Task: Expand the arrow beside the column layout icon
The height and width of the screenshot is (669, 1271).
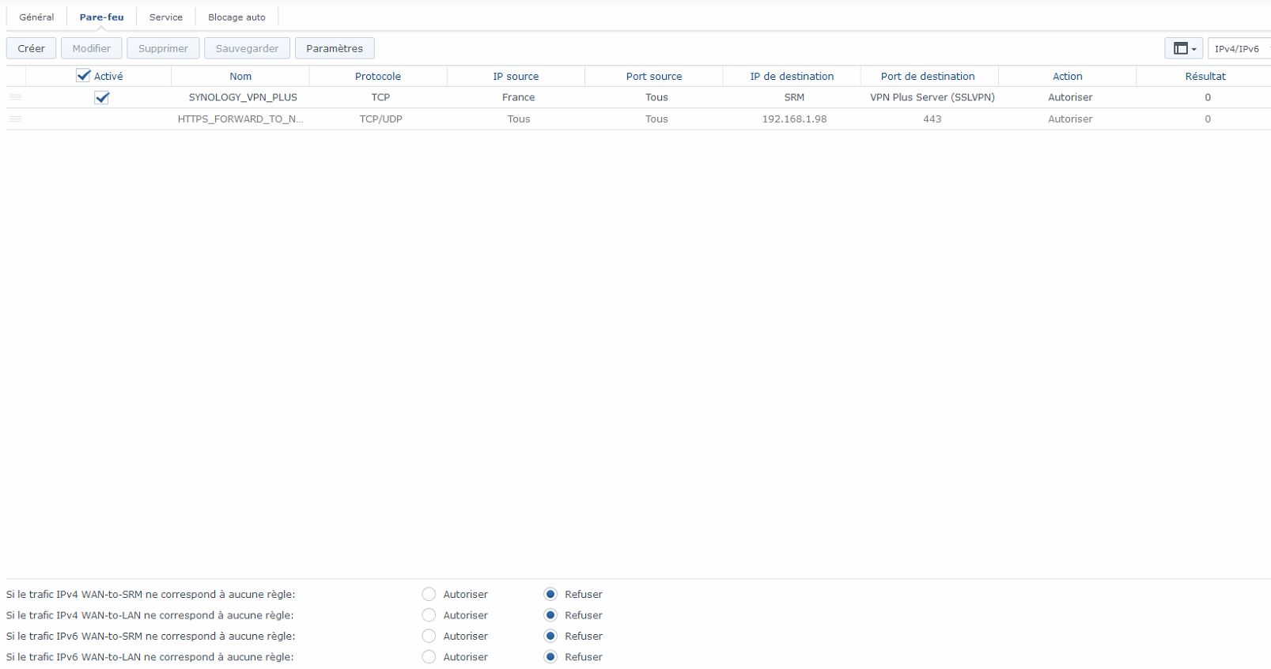Action: pyautogui.click(x=1194, y=49)
